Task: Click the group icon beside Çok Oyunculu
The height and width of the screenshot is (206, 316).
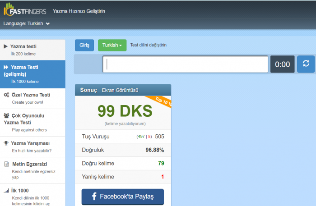Action: coord(6,115)
